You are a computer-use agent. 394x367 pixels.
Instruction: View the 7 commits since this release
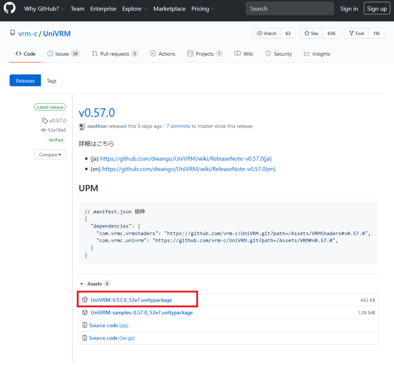178,126
